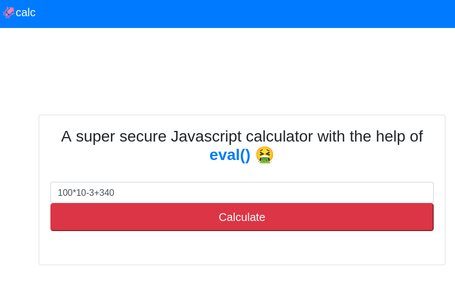This screenshot has width=455, height=282.
Task: Open the calc brand link
Action: (x=25, y=12)
